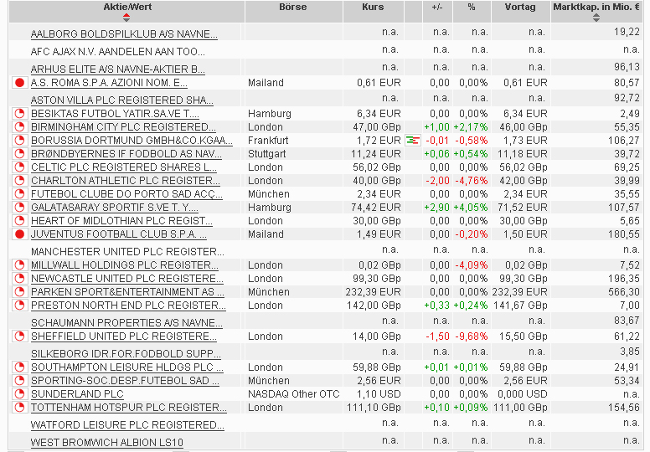Click the % column header
Viewport: 650px width, 452px height.
click(472, 7)
